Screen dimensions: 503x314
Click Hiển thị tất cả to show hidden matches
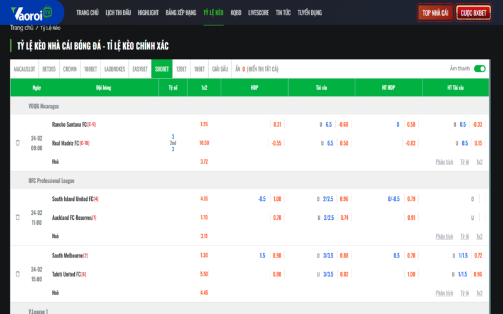(x=262, y=69)
